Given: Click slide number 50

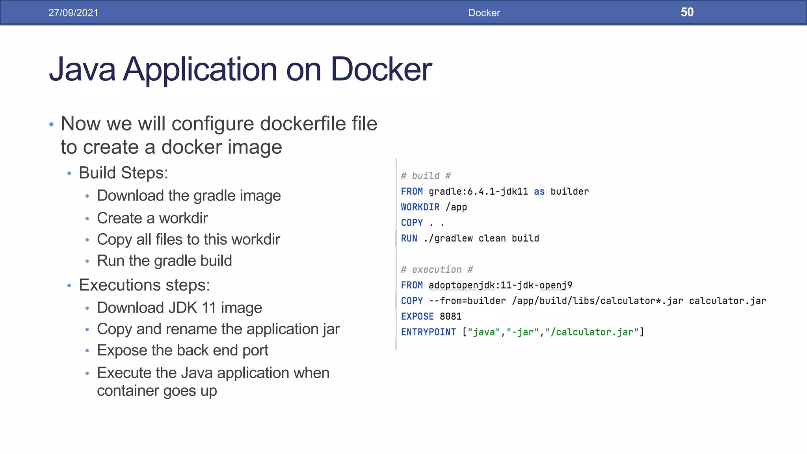Looking at the screenshot, I should point(687,12).
